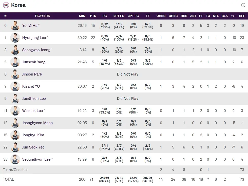Click the info icon beside Korea header
The width and height of the screenshot is (248, 186).
[243, 5]
